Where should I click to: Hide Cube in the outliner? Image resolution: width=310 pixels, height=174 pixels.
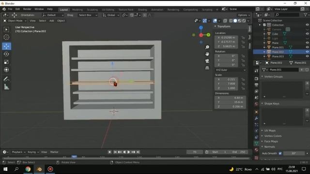pyautogui.click(x=307, y=34)
